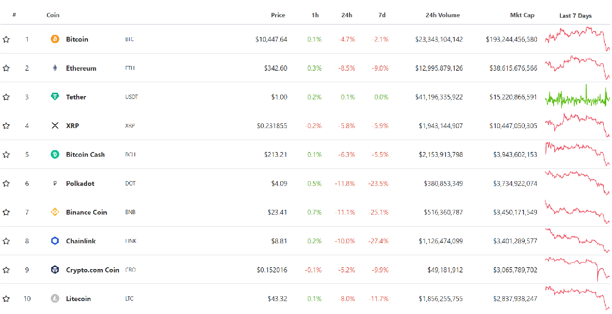Add Binance Coin to favorites star
This screenshot has width=612, height=314.
tap(6, 212)
